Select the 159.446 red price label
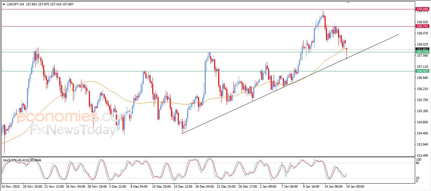The width and height of the screenshot is (431, 191). pos(422,9)
